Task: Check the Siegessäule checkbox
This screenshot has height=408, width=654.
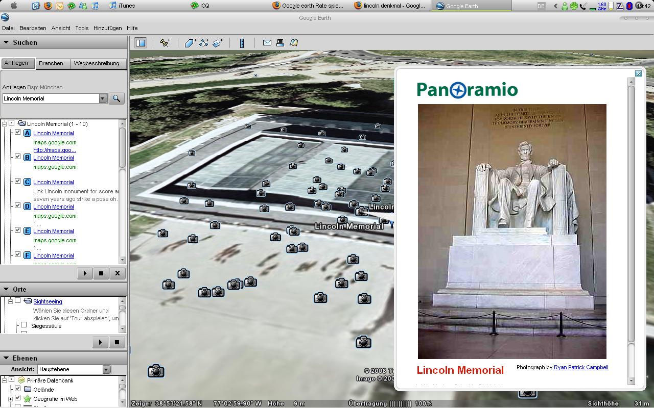Action: tap(24, 325)
